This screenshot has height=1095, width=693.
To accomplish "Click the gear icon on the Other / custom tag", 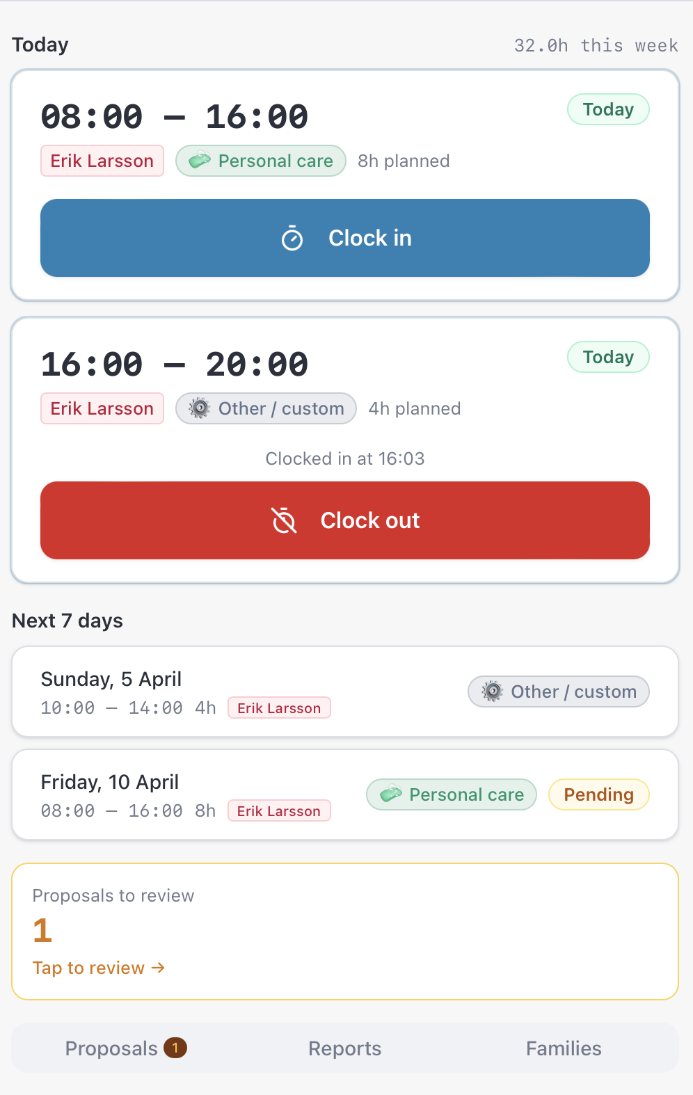I will pyautogui.click(x=199, y=408).
